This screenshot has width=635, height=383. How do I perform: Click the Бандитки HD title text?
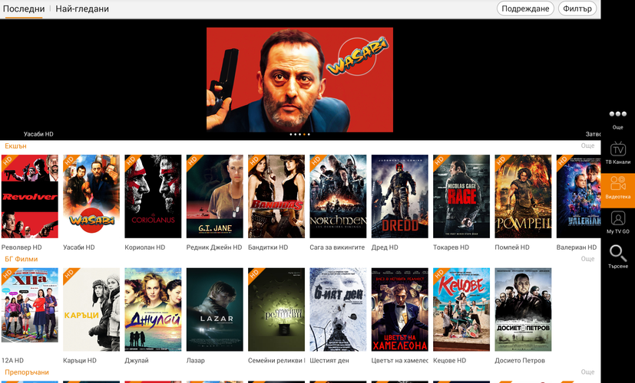(x=268, y=247)
